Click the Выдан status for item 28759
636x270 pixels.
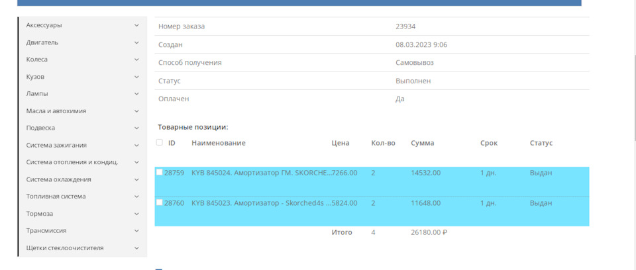click(x=541, y=173)
